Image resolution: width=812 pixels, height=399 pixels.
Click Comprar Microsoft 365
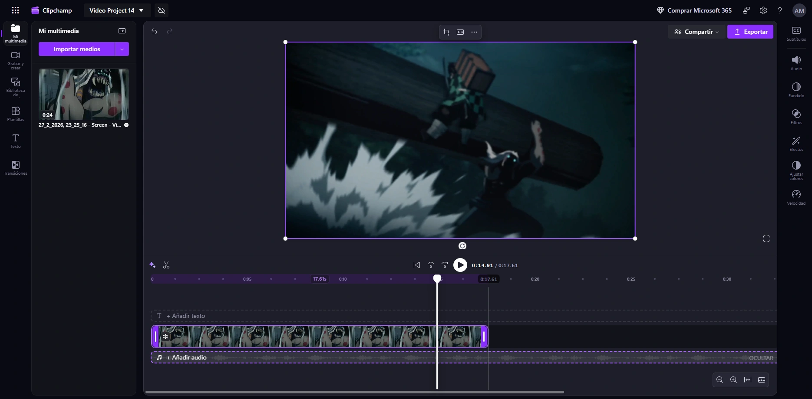pos(694,10)
